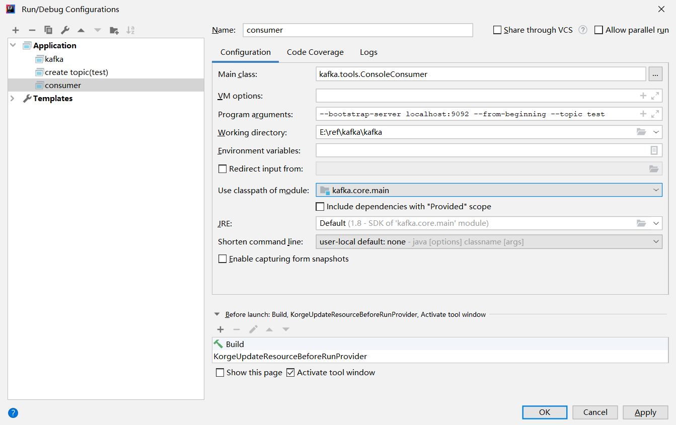676x425 pixels.
Task: Check Show this page option
Action: point(219,373)
